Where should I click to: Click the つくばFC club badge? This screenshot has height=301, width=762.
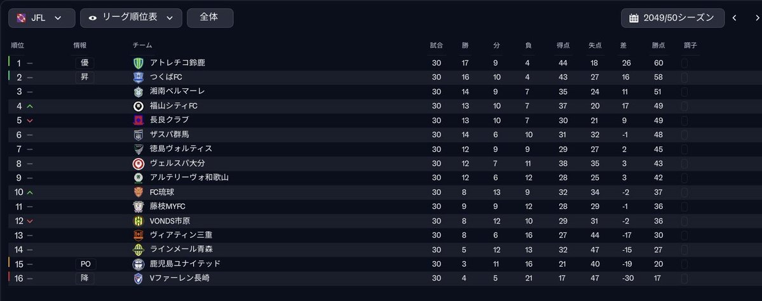tap(139, 77)
